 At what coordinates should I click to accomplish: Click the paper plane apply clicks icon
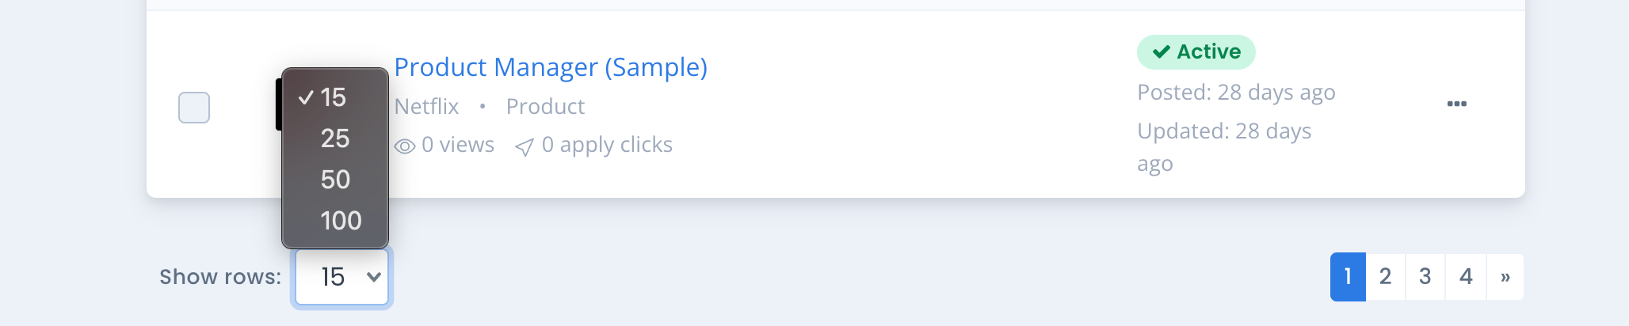524,147
